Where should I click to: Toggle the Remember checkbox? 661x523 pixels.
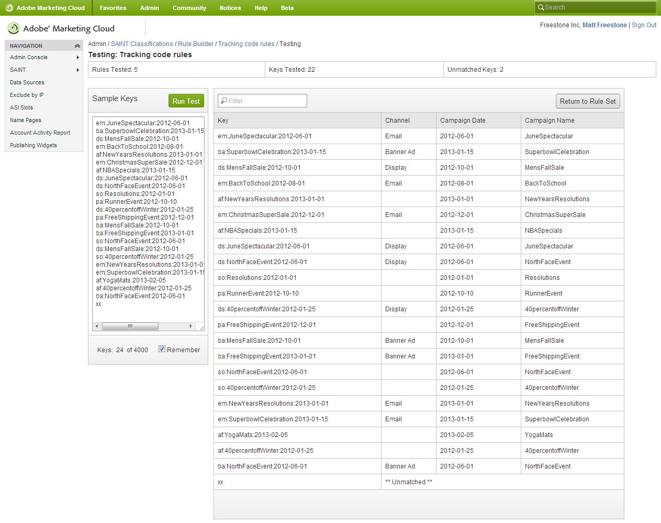click(x=162, y=349)
